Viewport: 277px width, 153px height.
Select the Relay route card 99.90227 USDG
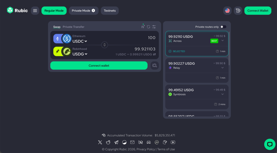197,70
